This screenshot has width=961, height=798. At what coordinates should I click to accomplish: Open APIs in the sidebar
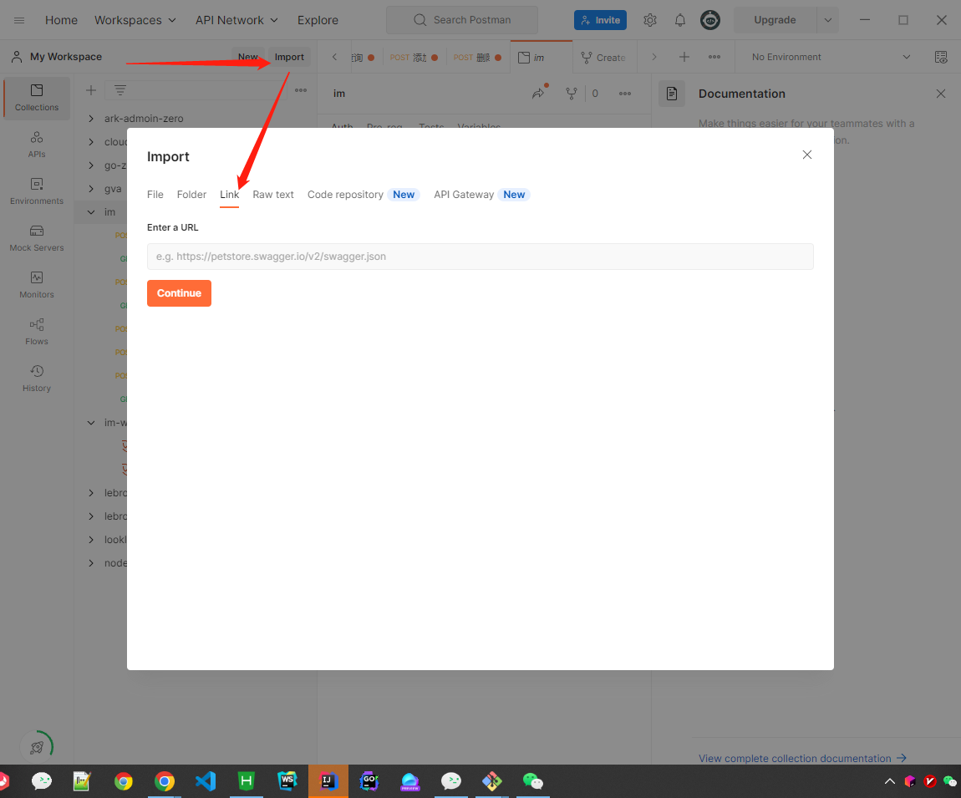click(x=37, y=145)
